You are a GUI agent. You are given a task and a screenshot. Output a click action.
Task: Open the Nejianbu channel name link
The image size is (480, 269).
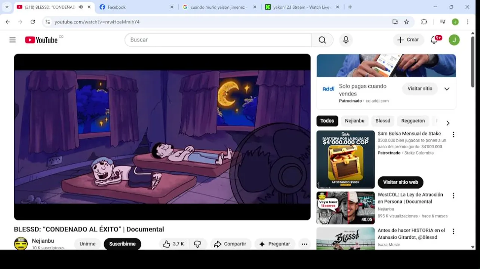click(x=43, y=241)
